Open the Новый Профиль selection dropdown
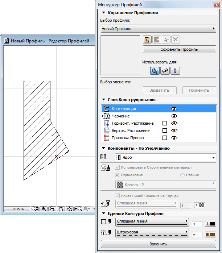This screenshot has height=253, width=222. pos(158,29)
